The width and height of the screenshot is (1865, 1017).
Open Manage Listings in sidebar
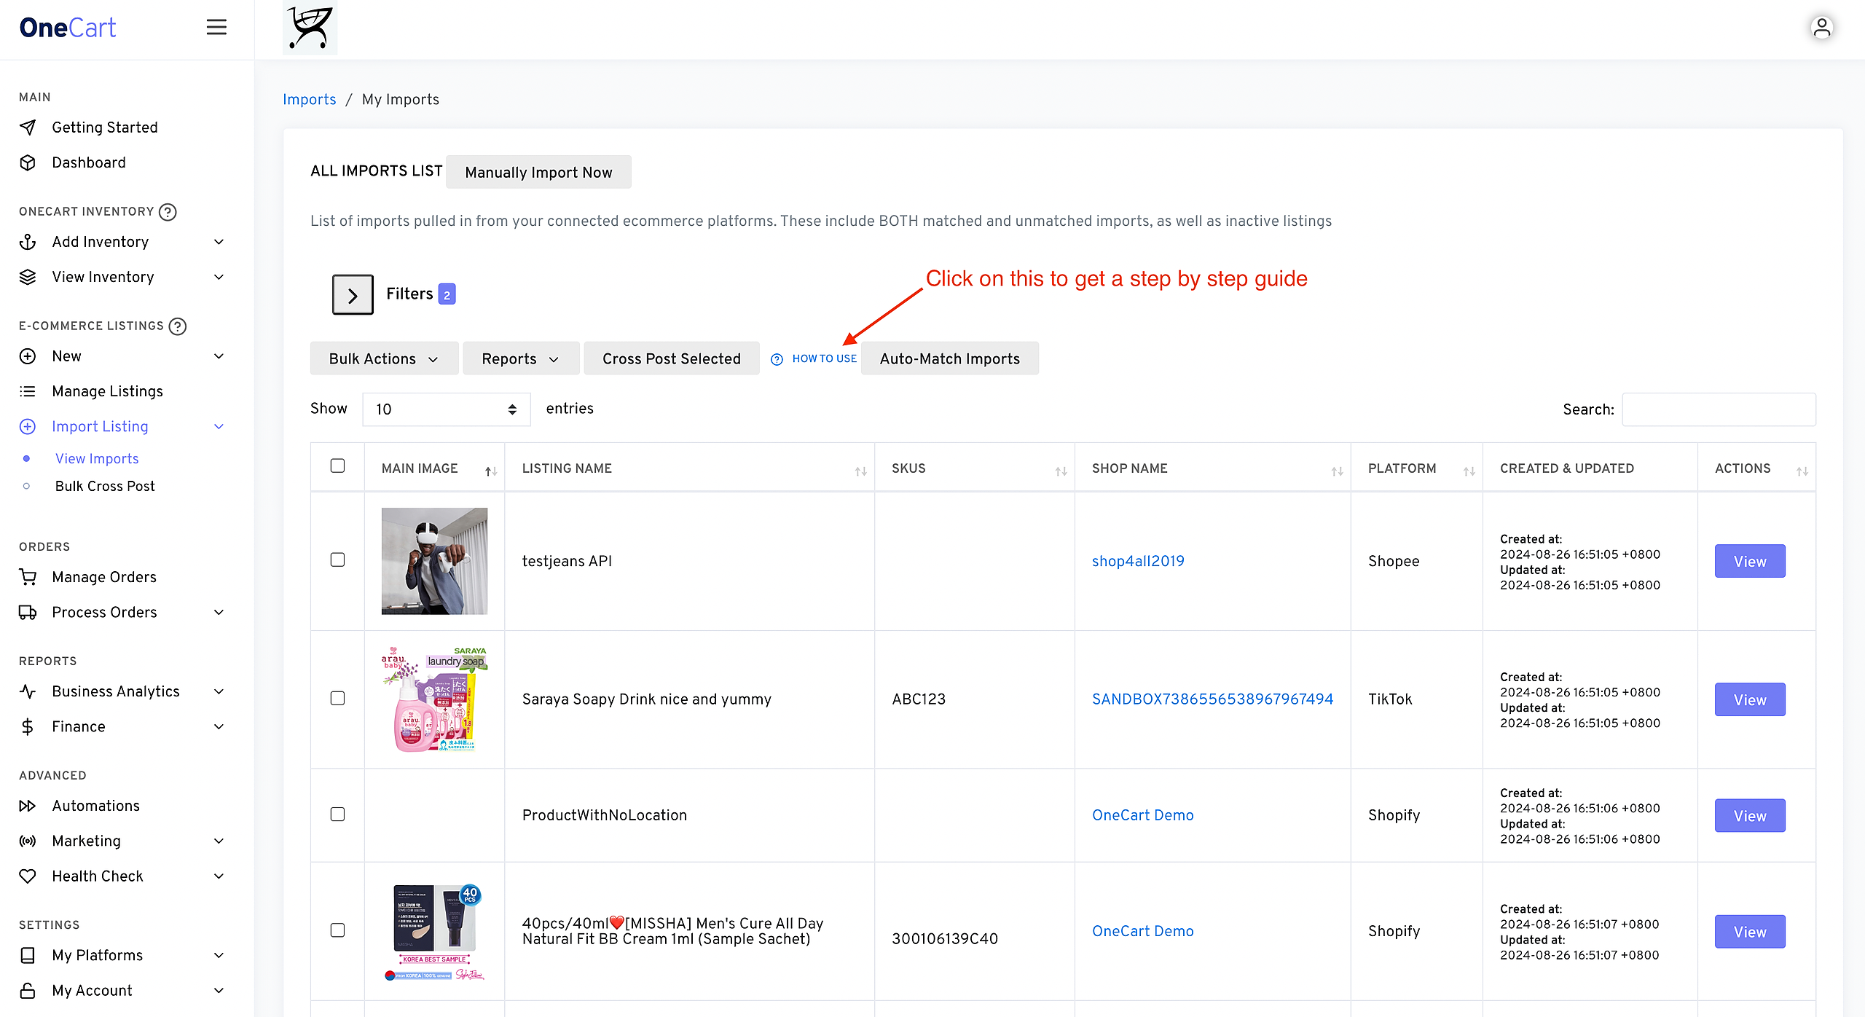tap(107, 391)
